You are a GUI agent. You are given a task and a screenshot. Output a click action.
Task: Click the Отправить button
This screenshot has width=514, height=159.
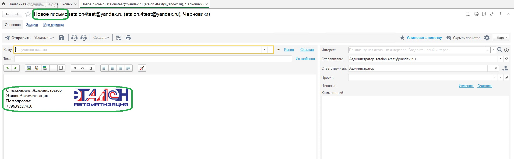tap(18, 38)
